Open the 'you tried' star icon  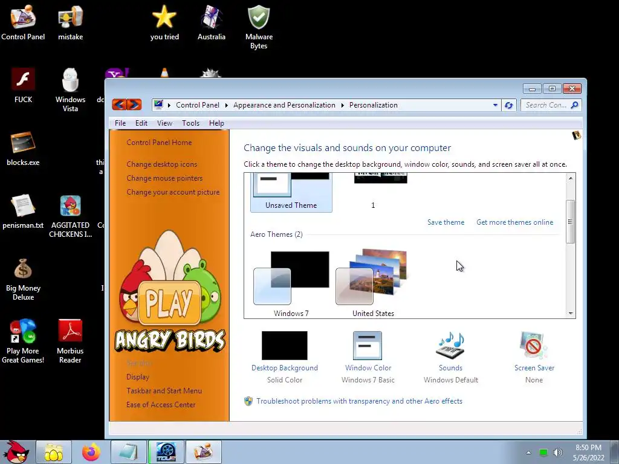click(164, 22)
